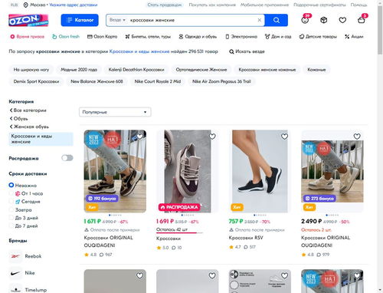Favorite the second product in second row

[212, 275]
